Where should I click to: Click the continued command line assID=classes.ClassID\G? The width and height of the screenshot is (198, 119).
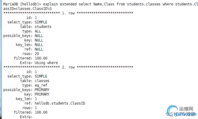27,9
